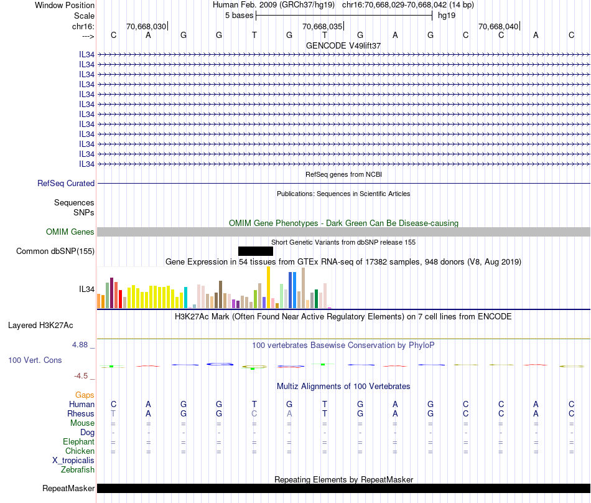Open the Layered H3K27Ac track label
The height and width of the screenshot is (503, 591).
point(40,326)
